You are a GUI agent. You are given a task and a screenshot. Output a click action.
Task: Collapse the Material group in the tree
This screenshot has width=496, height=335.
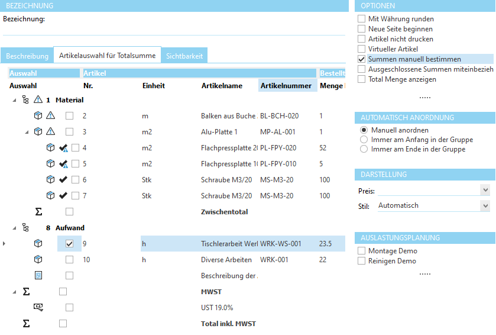[x=14, y=101]
